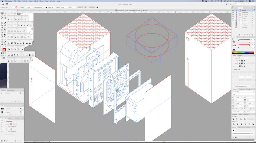
Task: Hide the Pointer layer eye icon
Action: click(x=233, y=12)
